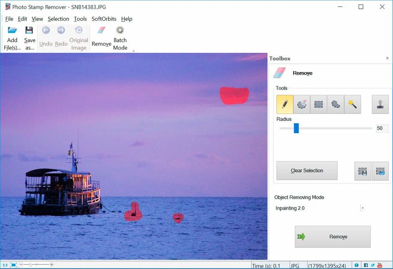The width and height of the screenshot is (393, 269).
Task: Select the selection eraser tool
Action: click(302, 104)
